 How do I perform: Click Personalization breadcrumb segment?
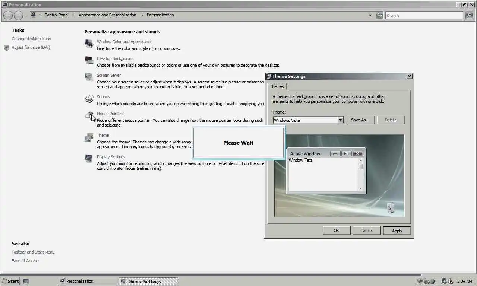click(x=160, y=15)
